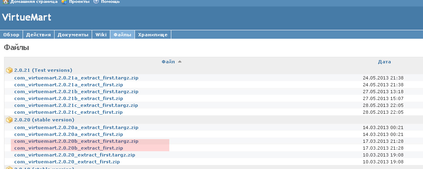Open the Документы tab
This screenshot has height=169, width=423.
pyautogui.click(x=73, y=35)
